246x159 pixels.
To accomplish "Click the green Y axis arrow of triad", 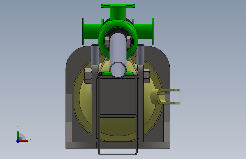I will point(18,135).
